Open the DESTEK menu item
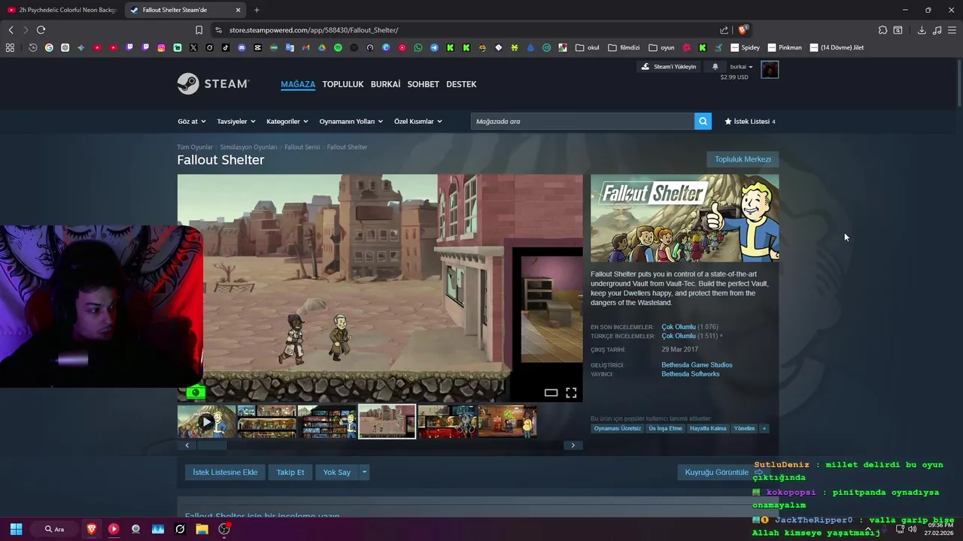The image size is (963, 541). (x=461, y=84)
